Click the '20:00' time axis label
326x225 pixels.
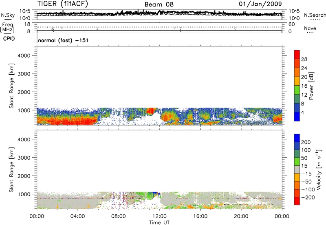point(241,216)
